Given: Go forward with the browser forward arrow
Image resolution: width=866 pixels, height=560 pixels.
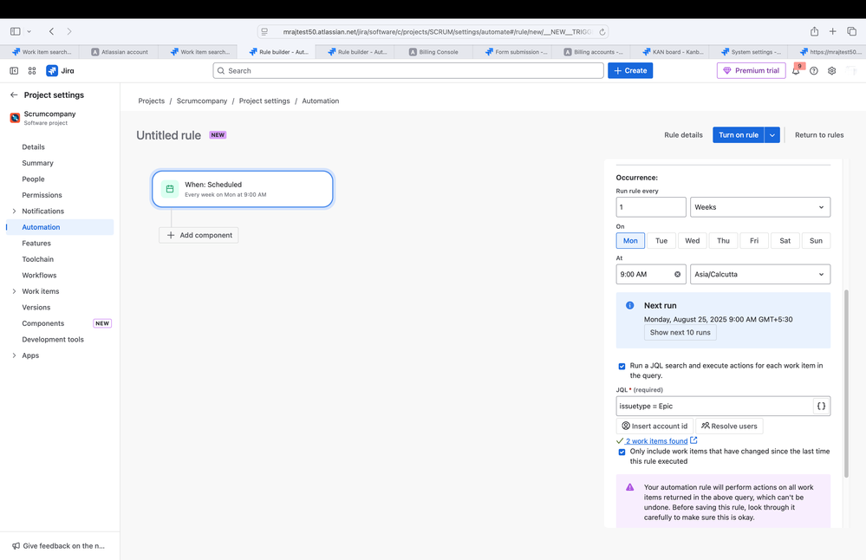Looking at the screenshot, I should [x=69, y=31].
